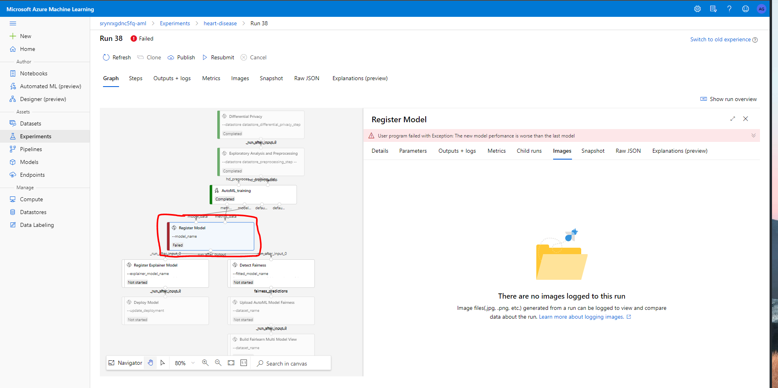Select the AutoML_training node
This screenshot has height=388, width=778.
pyautogui.click(x=253, y=194)
